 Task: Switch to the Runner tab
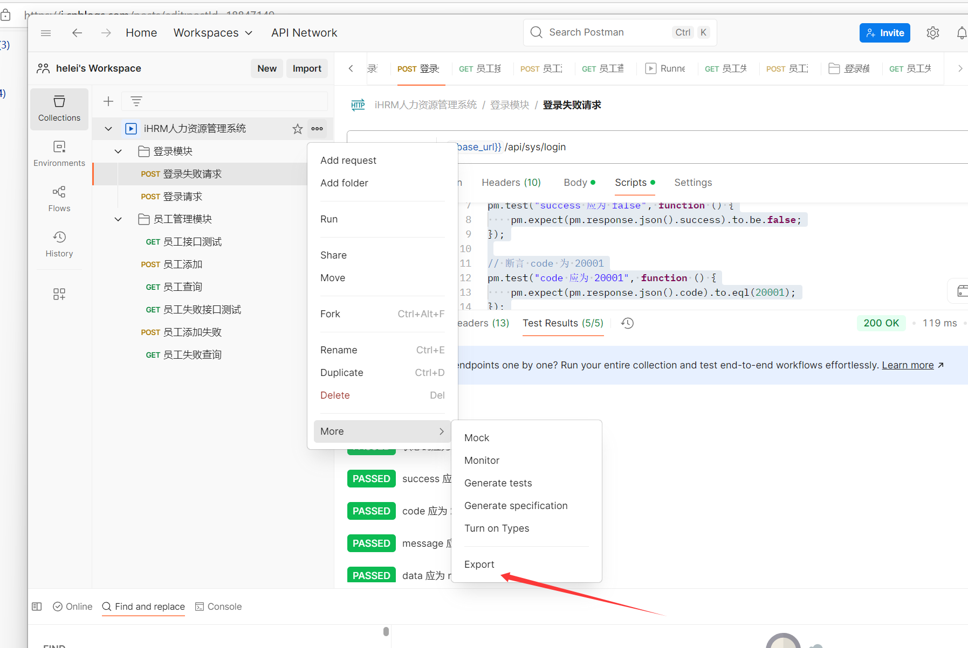click(666, 68)
